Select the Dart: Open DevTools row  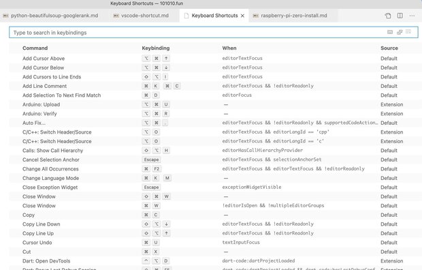pyautogui.click(x=213, y=261)
